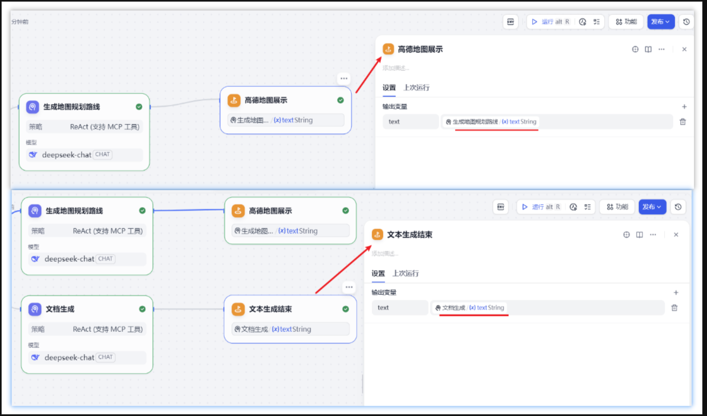Open more options in 高德地图展示 panel header
Viewport: 707px width, 416px height.
point(662,49)
